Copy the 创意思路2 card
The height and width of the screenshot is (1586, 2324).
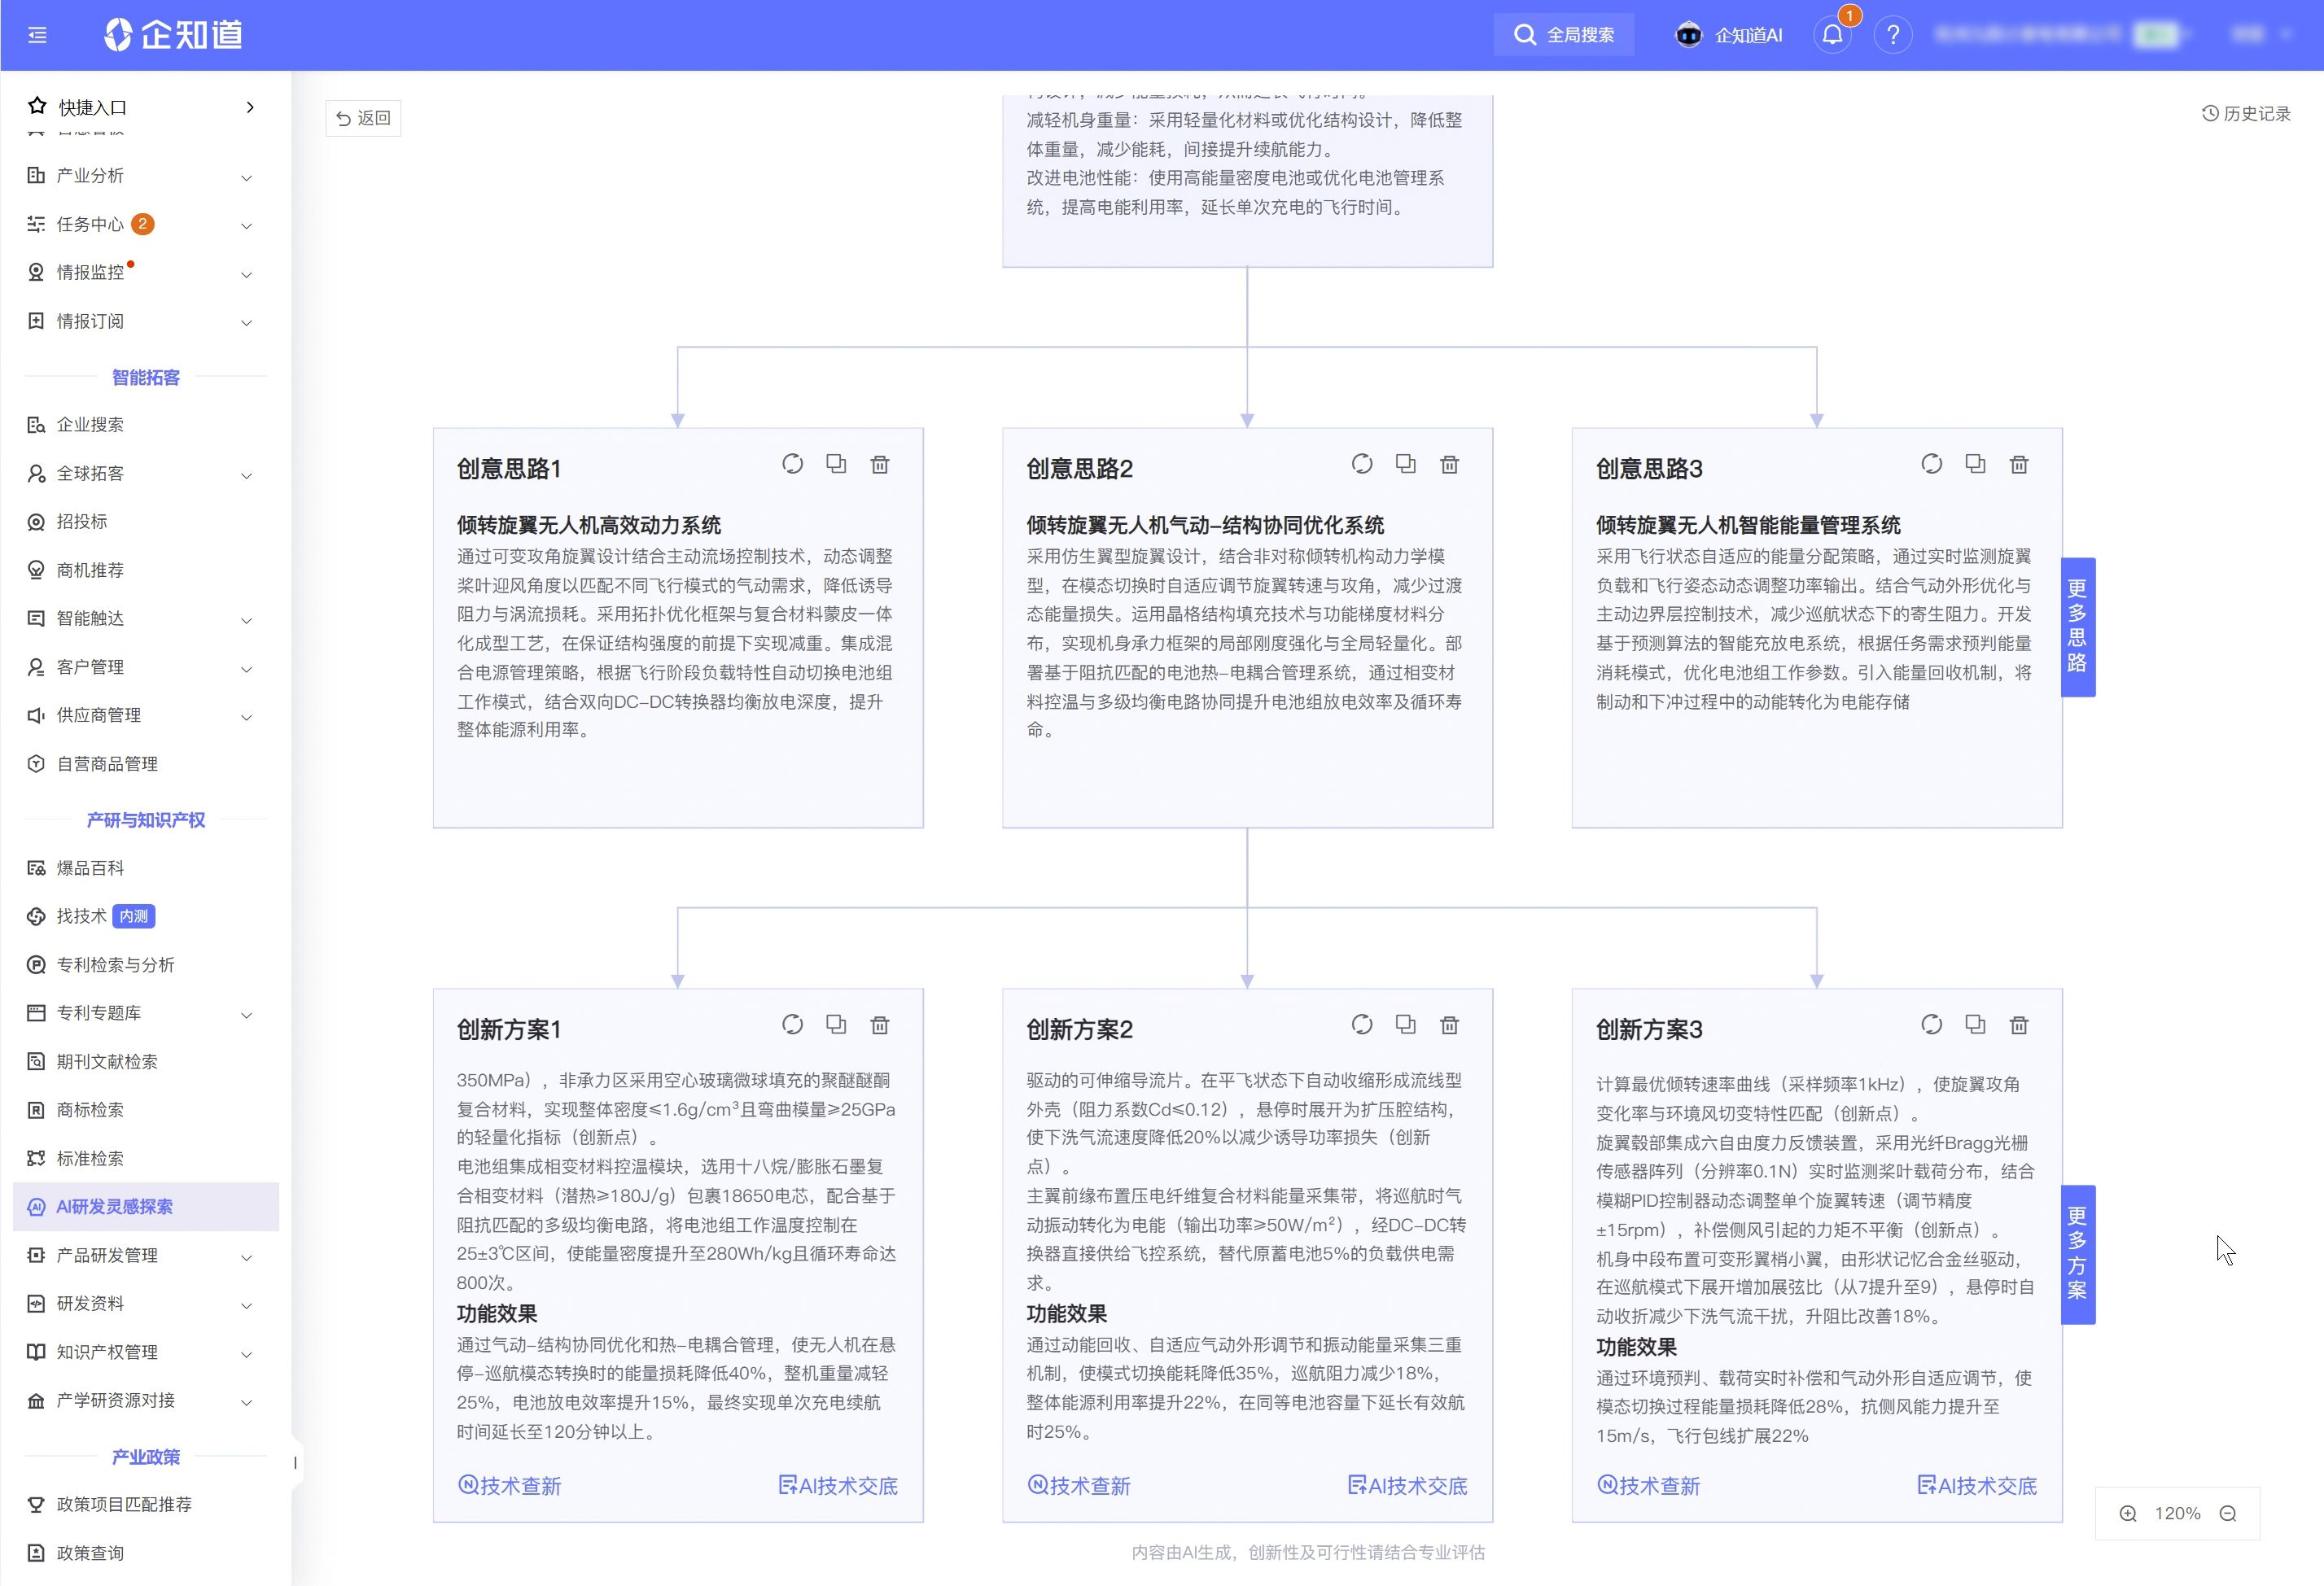point(1405,464)
